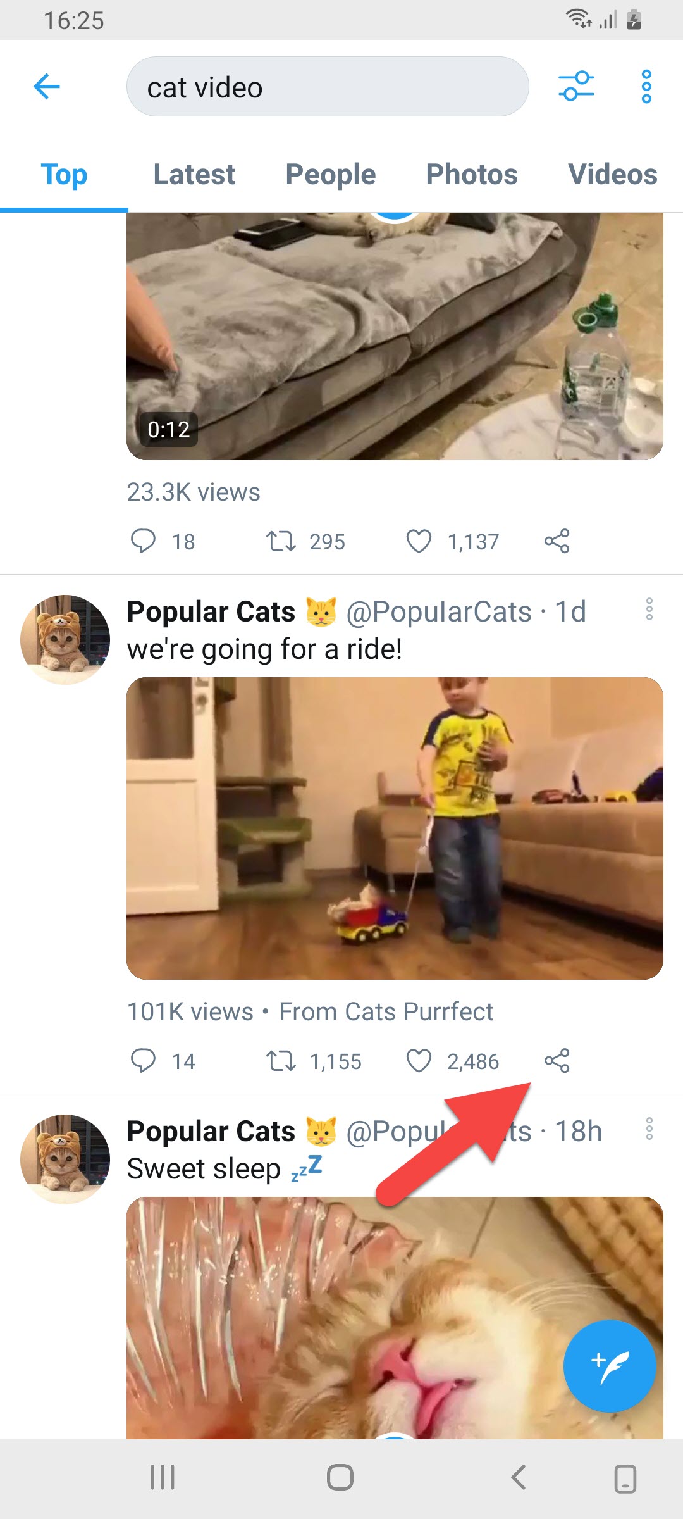Image resolution: width=683 pixels, height=1519 pixels.
Task: Expand options for "we're going for a ride!" tweet
Action: click(x=649, y=609)
